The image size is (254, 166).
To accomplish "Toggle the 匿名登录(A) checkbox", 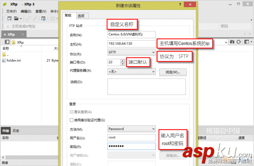I will point(71,112).
